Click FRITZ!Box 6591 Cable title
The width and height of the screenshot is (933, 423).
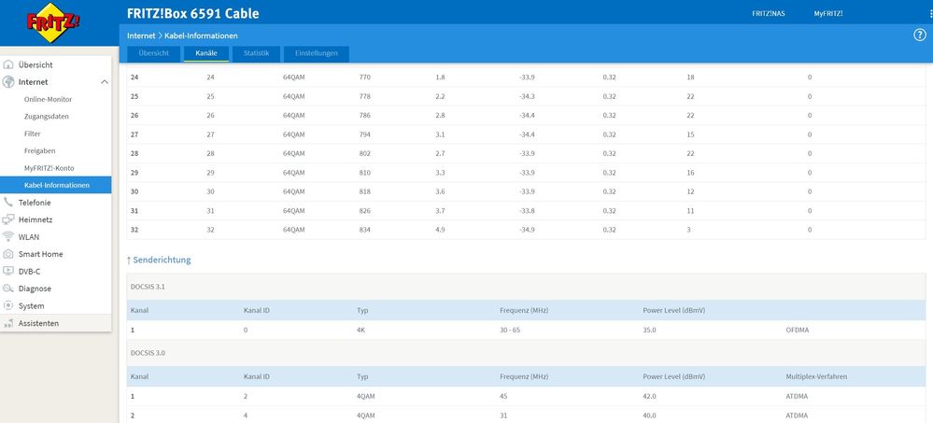[192, 14]
